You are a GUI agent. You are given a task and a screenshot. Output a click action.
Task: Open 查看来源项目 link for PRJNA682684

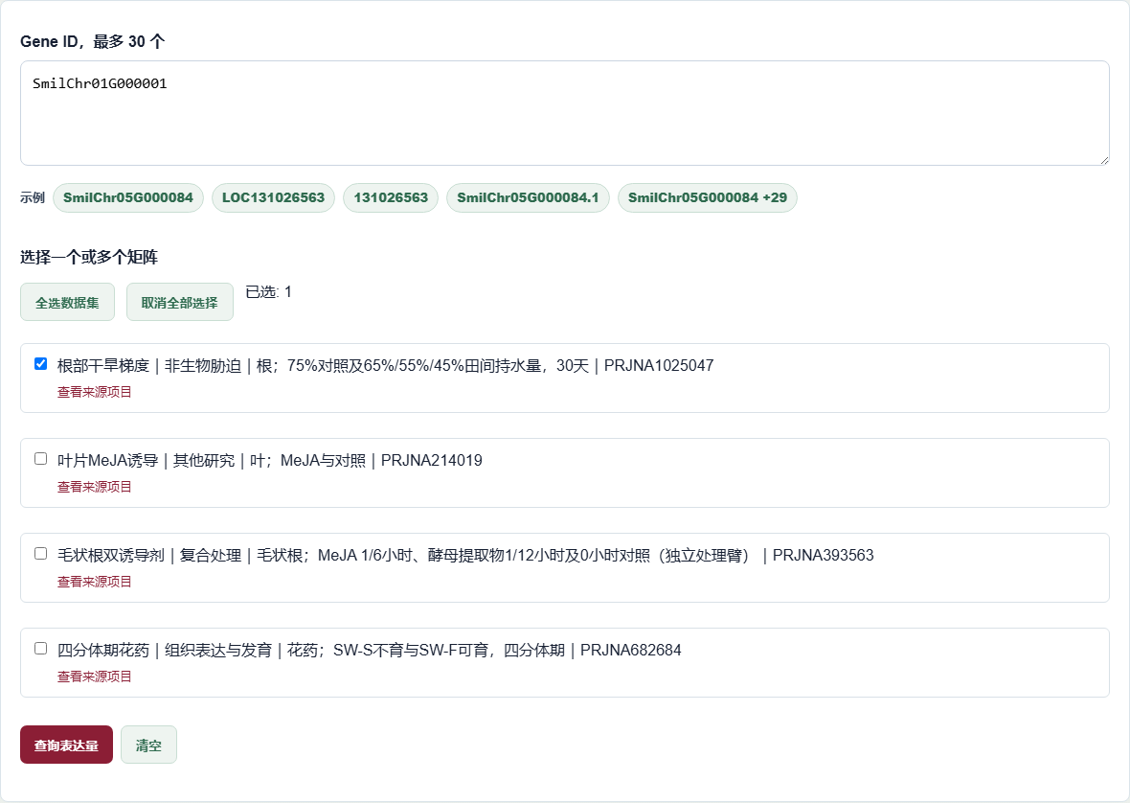pyautogui.click(x=95, y=677)
